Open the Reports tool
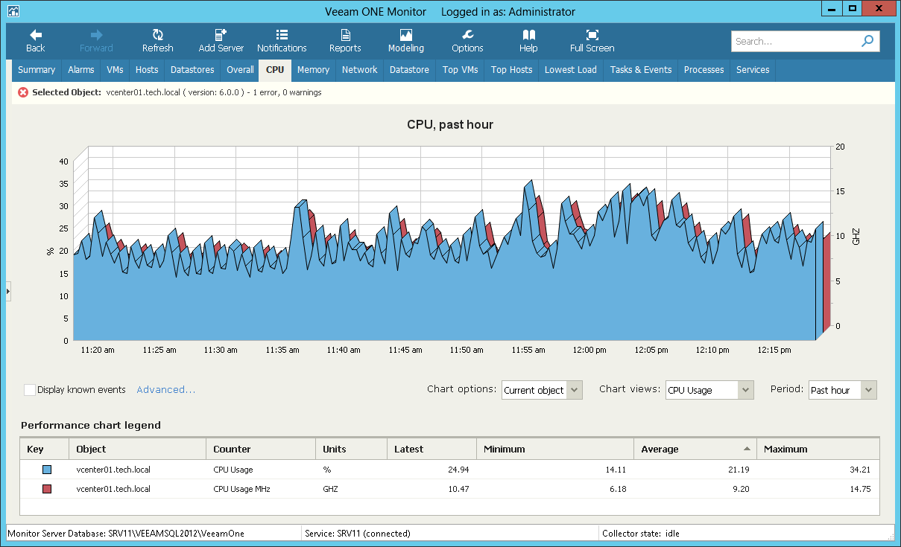The height and width of the screenshot is (547, 901). (x=345, y=41)
